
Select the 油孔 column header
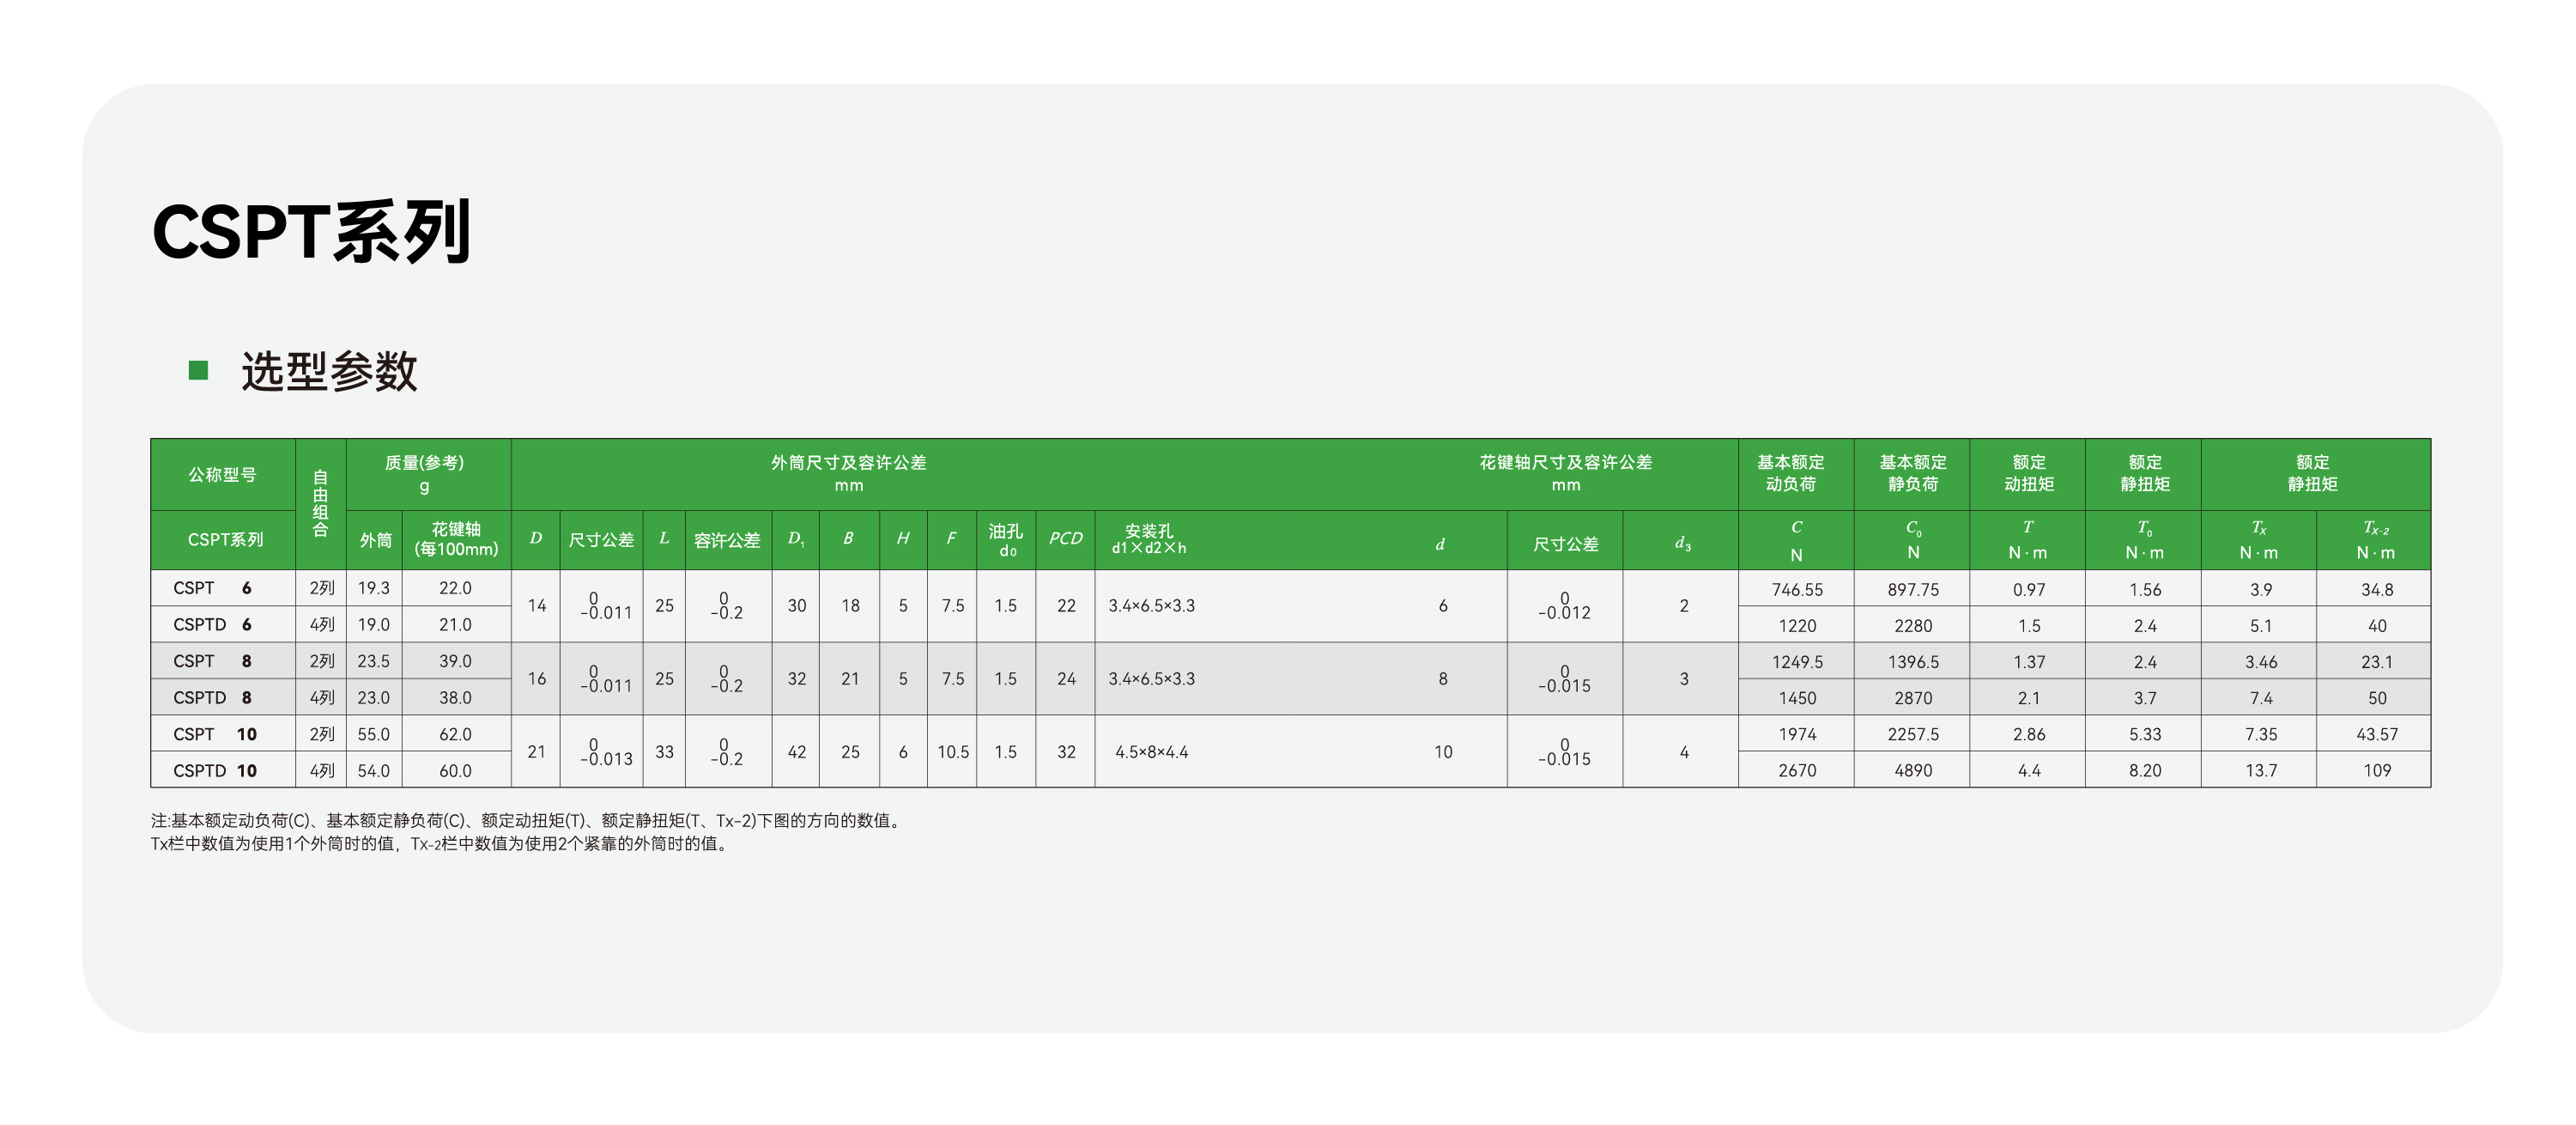pyautogui.click(x=1006, y=539)
